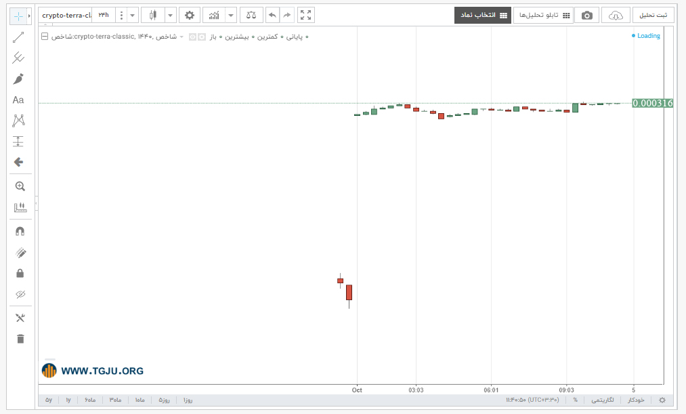
Task: Click the left arrow marker icon tool
Action: click(x=18, y=162)
